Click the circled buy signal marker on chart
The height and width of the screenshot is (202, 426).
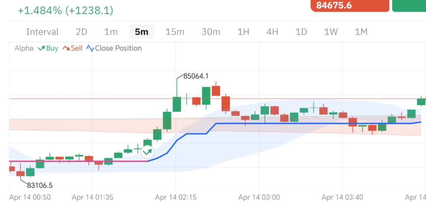click(147, 152)
